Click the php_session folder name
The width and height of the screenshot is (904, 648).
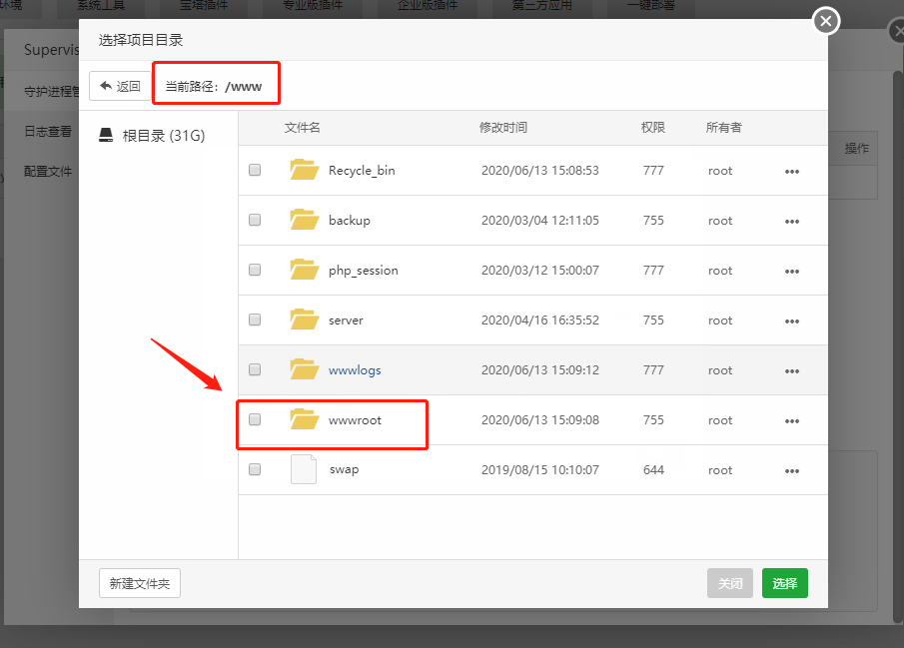[x=364, y=270]
